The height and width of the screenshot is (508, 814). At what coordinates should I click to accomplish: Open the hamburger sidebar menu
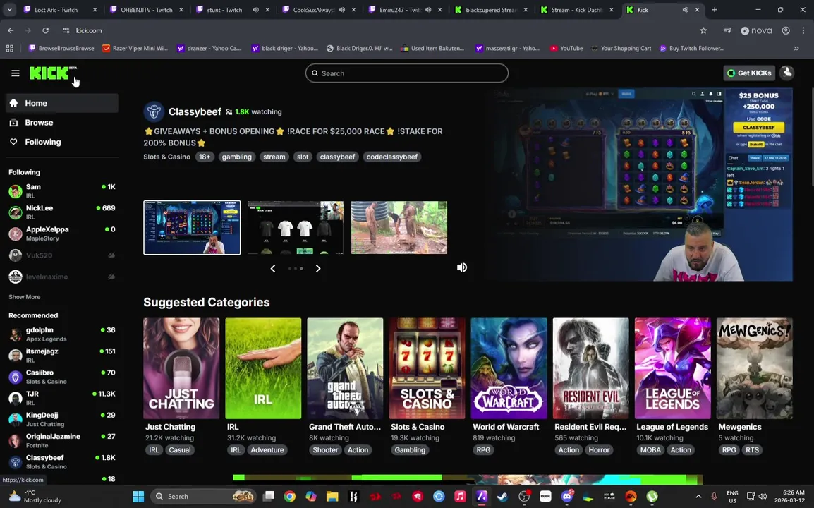point(15,73)
